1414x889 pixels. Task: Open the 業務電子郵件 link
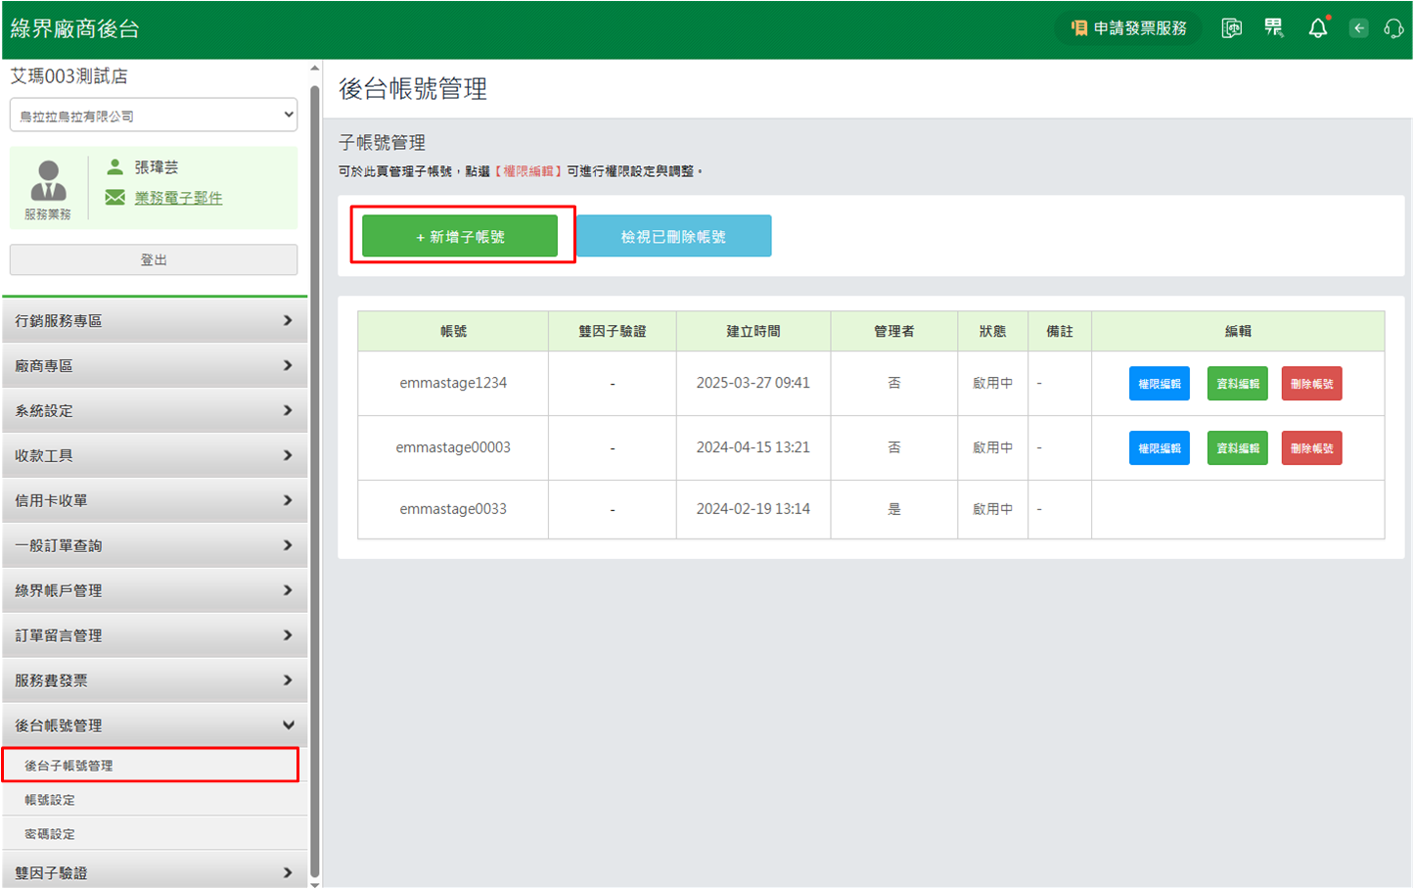(x=178, y=198)
